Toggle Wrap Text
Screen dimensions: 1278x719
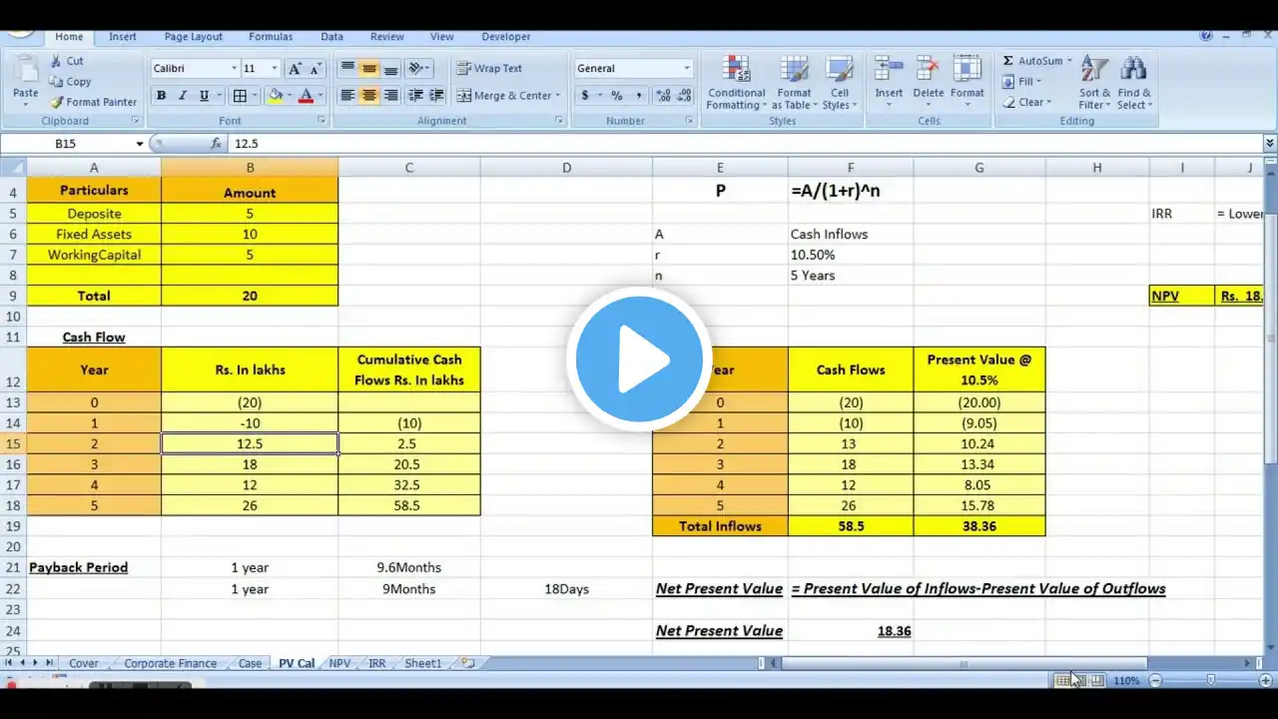pos(489,68)
